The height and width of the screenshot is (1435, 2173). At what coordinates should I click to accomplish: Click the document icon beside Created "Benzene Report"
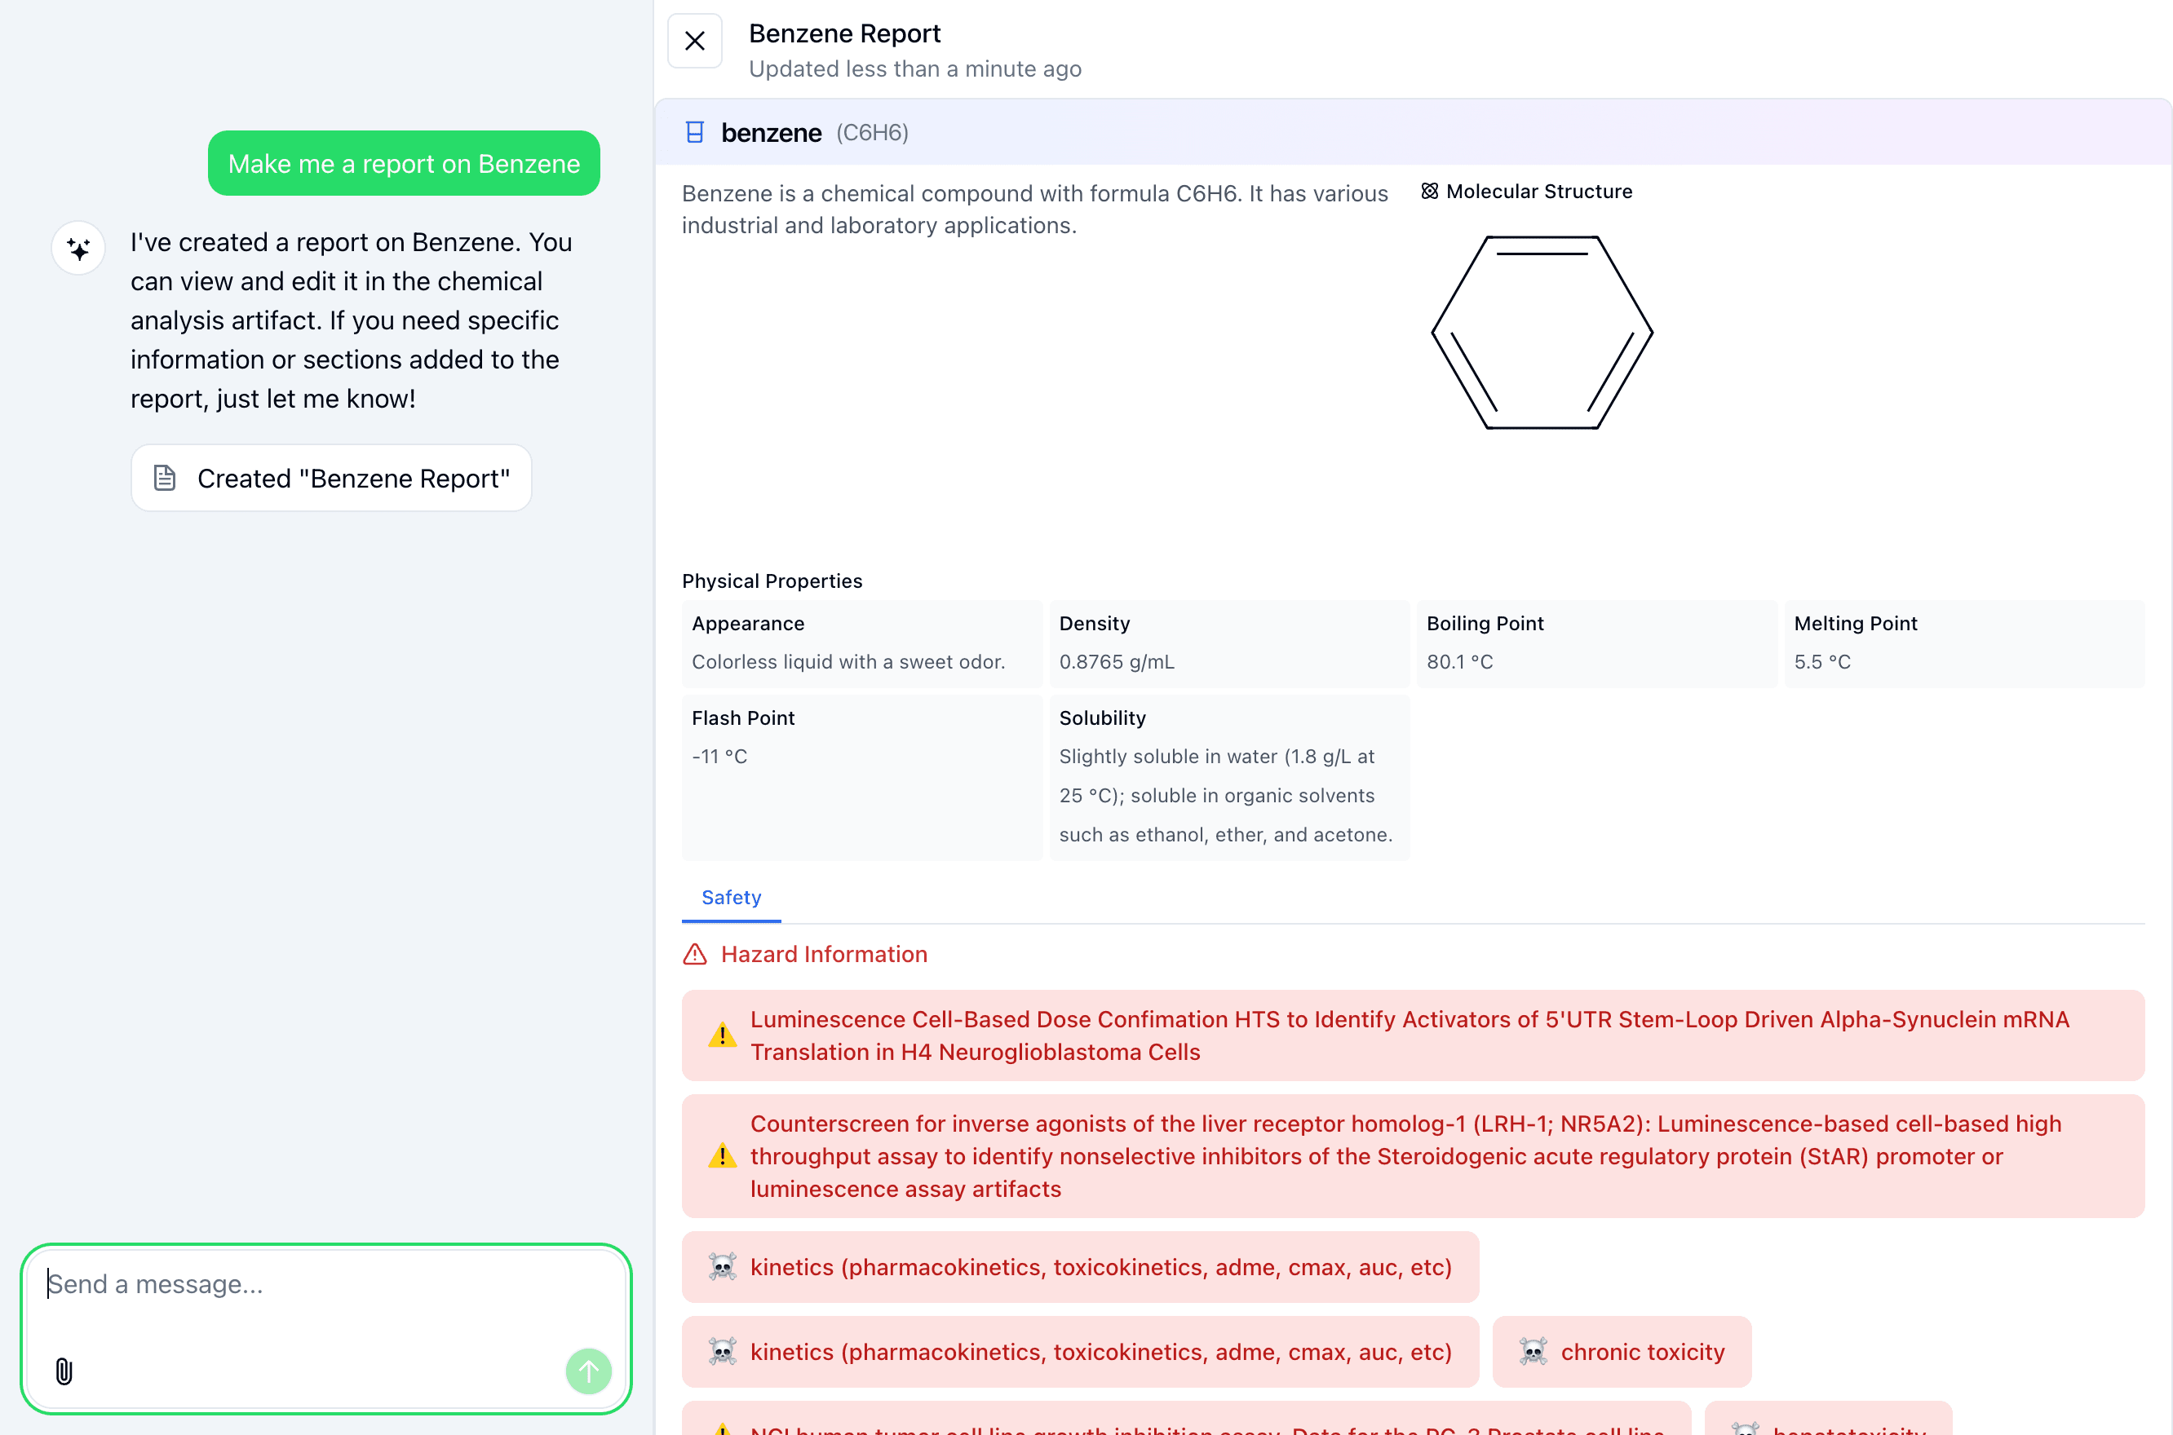pos(166,478)
